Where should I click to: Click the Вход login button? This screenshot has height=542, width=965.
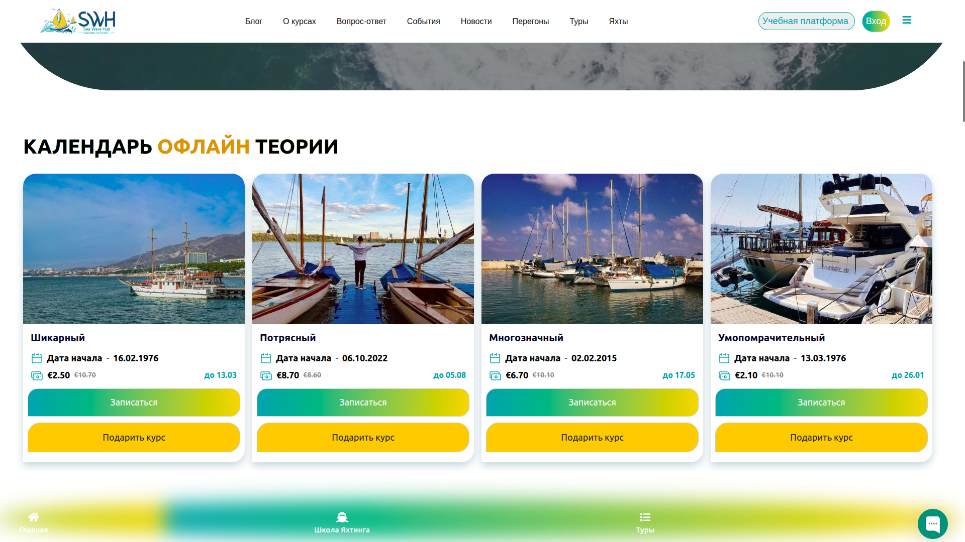[x=876, y=21]
